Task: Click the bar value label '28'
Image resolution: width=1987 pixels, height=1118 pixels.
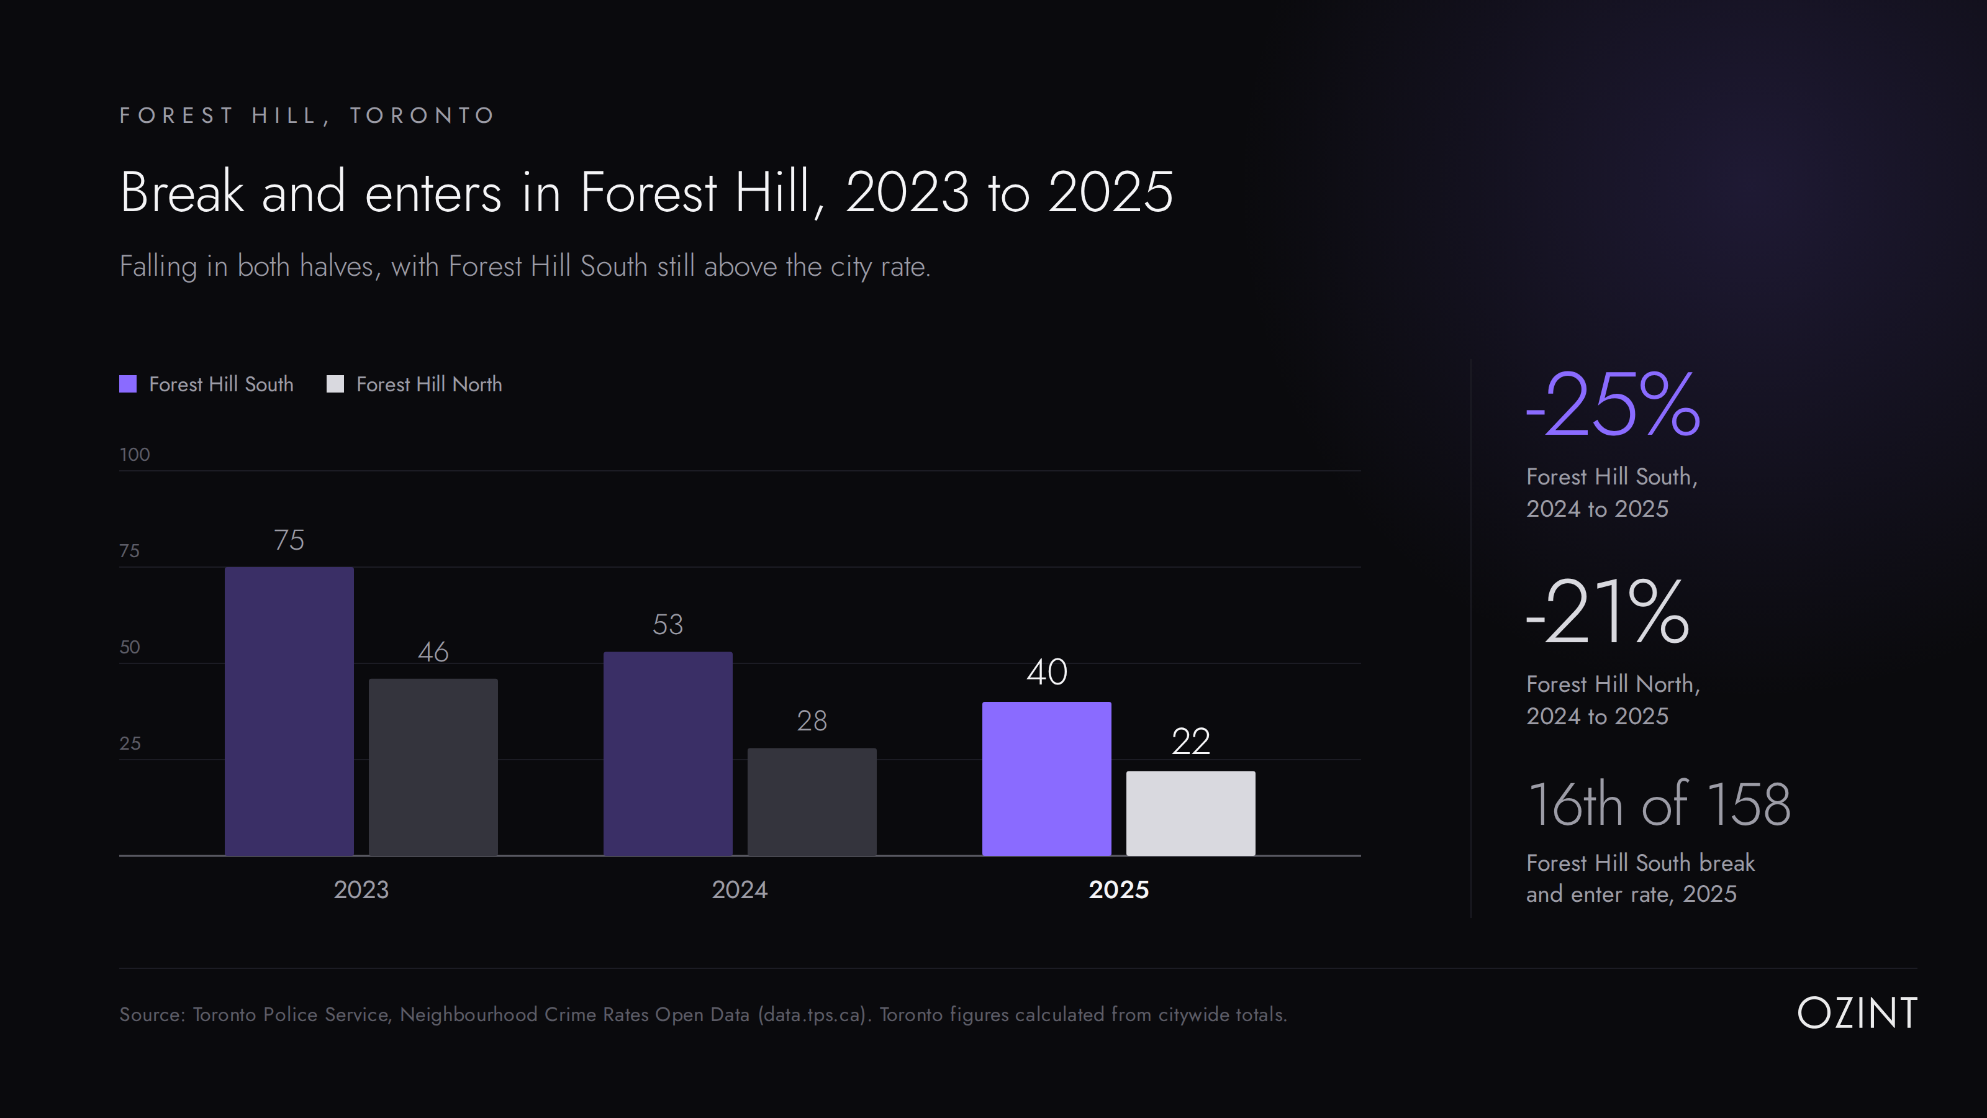Action: (x=812, y=720)
